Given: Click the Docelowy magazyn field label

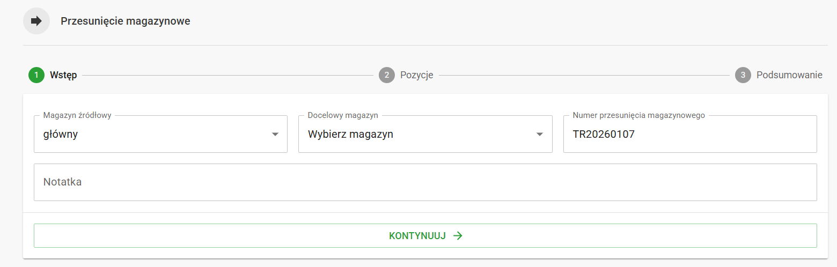Looking at the screenshot, I should point(343,115).
